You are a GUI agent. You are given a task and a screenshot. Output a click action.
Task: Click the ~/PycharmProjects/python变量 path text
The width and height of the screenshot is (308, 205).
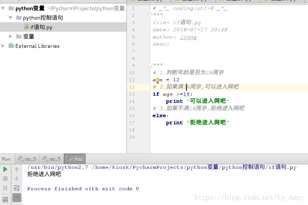(x=86, y=8)
